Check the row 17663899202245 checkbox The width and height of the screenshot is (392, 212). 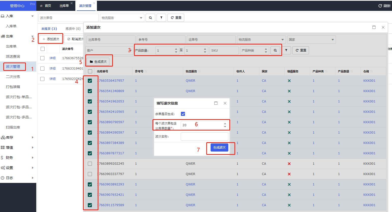[90, 164]
